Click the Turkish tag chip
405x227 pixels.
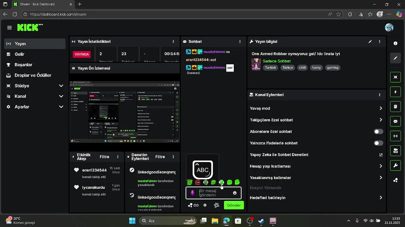tap(271, 68)
